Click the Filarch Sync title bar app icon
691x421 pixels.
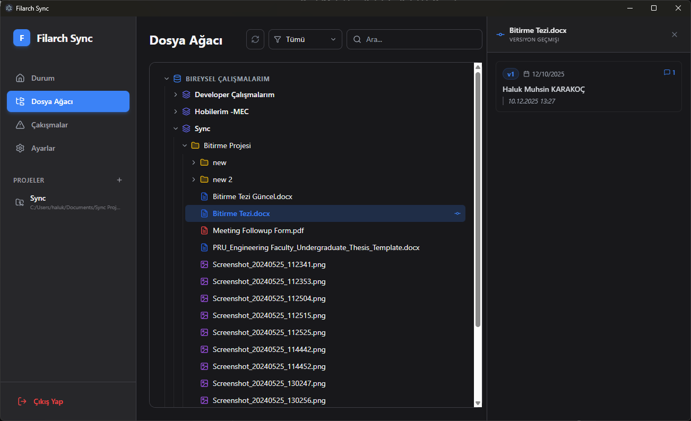[x=9, y=8]
